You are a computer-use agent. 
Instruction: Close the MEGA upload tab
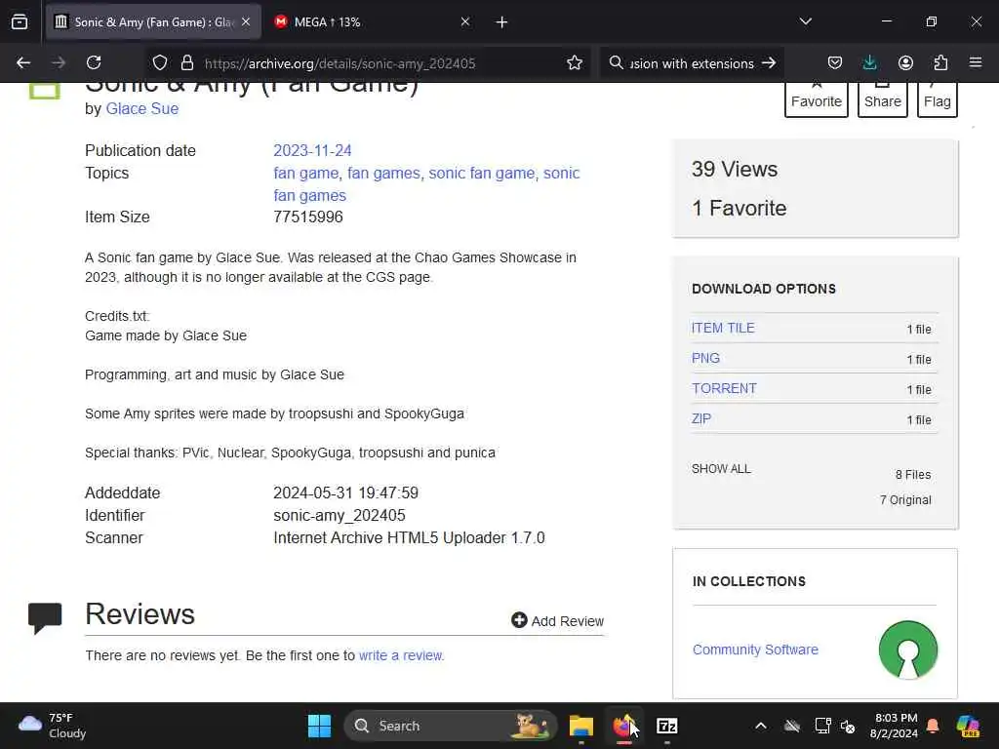click(465, 21)
